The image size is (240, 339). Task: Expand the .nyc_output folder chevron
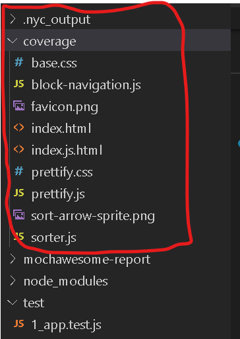click(x=13, y=19)
